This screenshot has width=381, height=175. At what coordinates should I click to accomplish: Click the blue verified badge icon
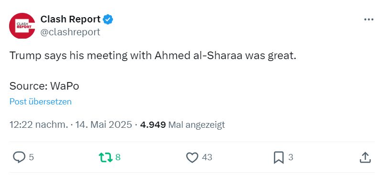tap(108, 20)
